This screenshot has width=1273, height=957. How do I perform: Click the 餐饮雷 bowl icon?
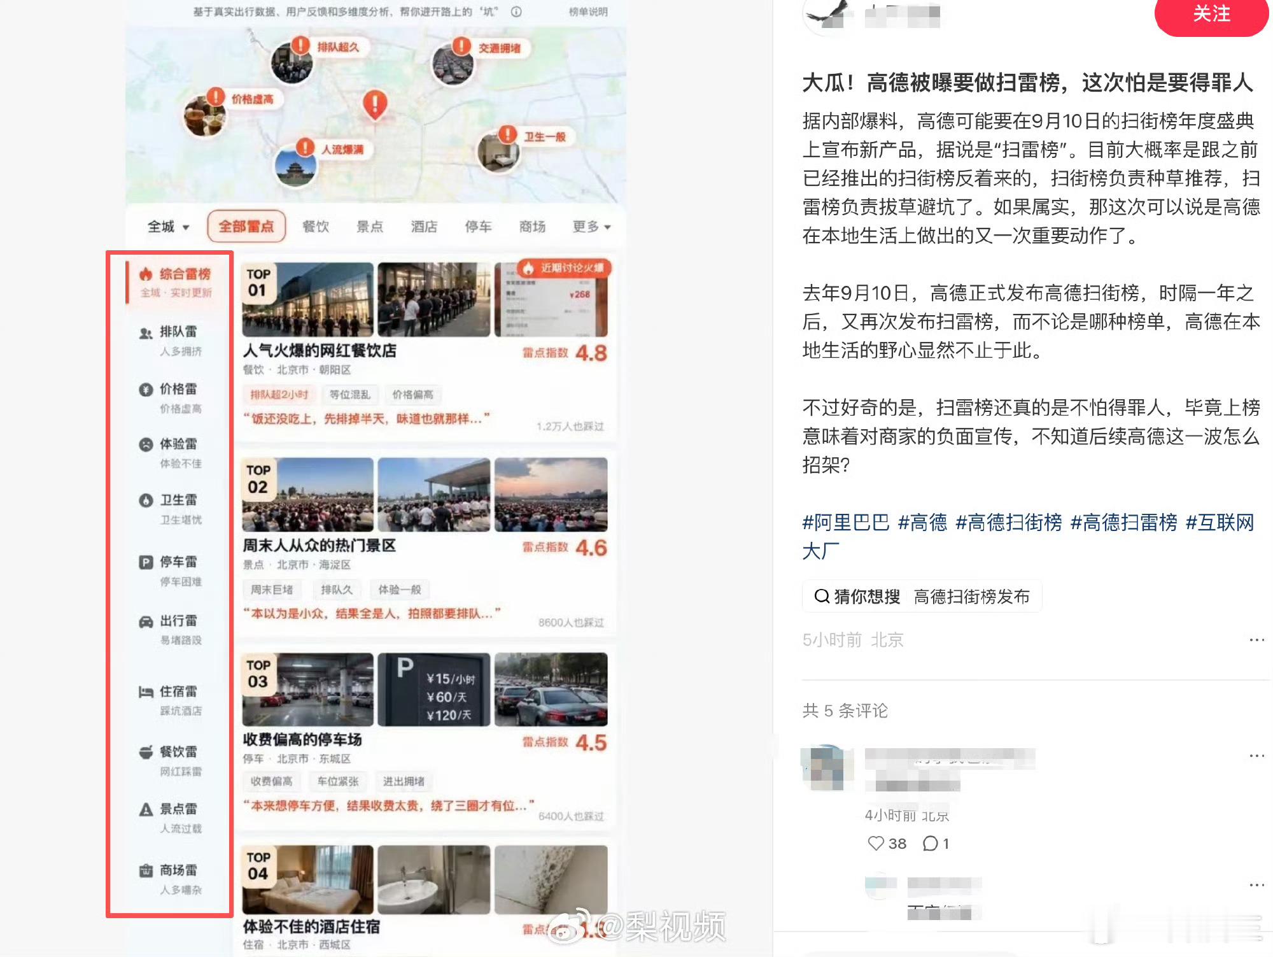coord(146,753)
